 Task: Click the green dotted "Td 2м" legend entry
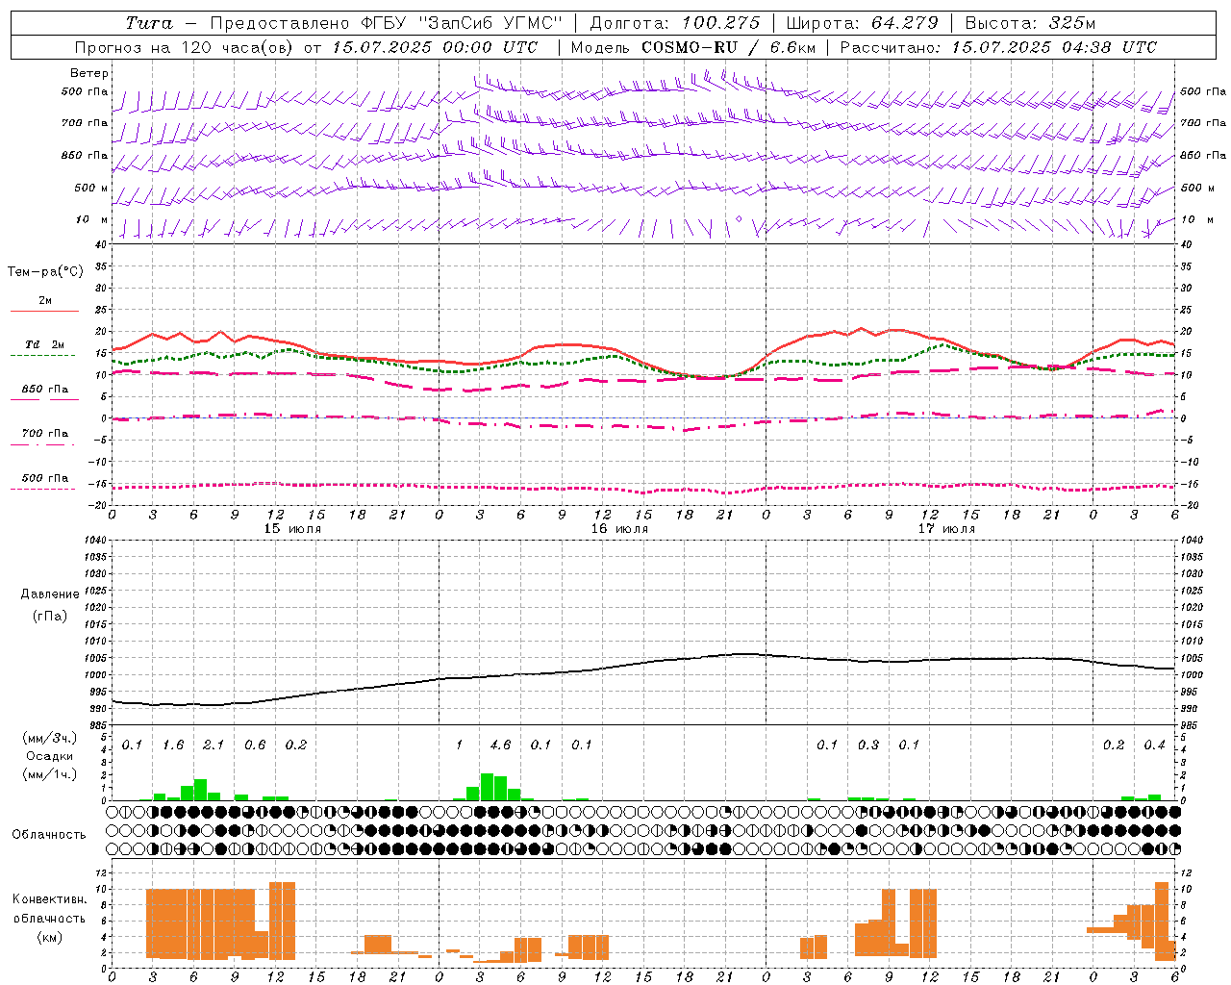[x=42, y=348]
